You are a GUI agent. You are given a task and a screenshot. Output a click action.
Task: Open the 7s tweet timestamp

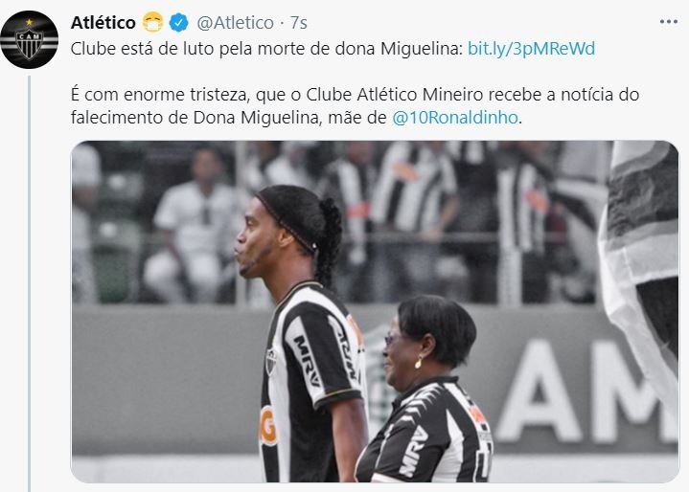pyautogui.click(x=298, y=22)
